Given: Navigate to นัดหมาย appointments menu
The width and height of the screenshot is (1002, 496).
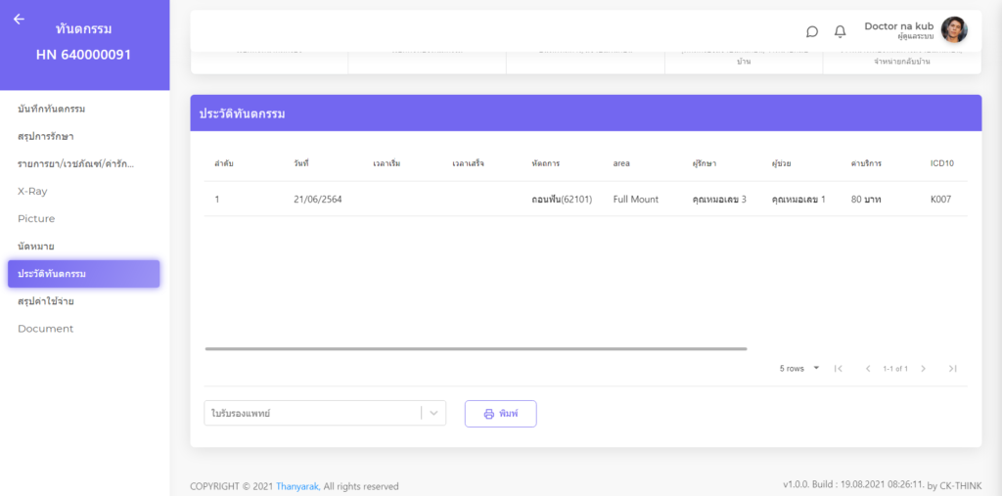Looking at the screenshot, I should click(x=36, y=247).
